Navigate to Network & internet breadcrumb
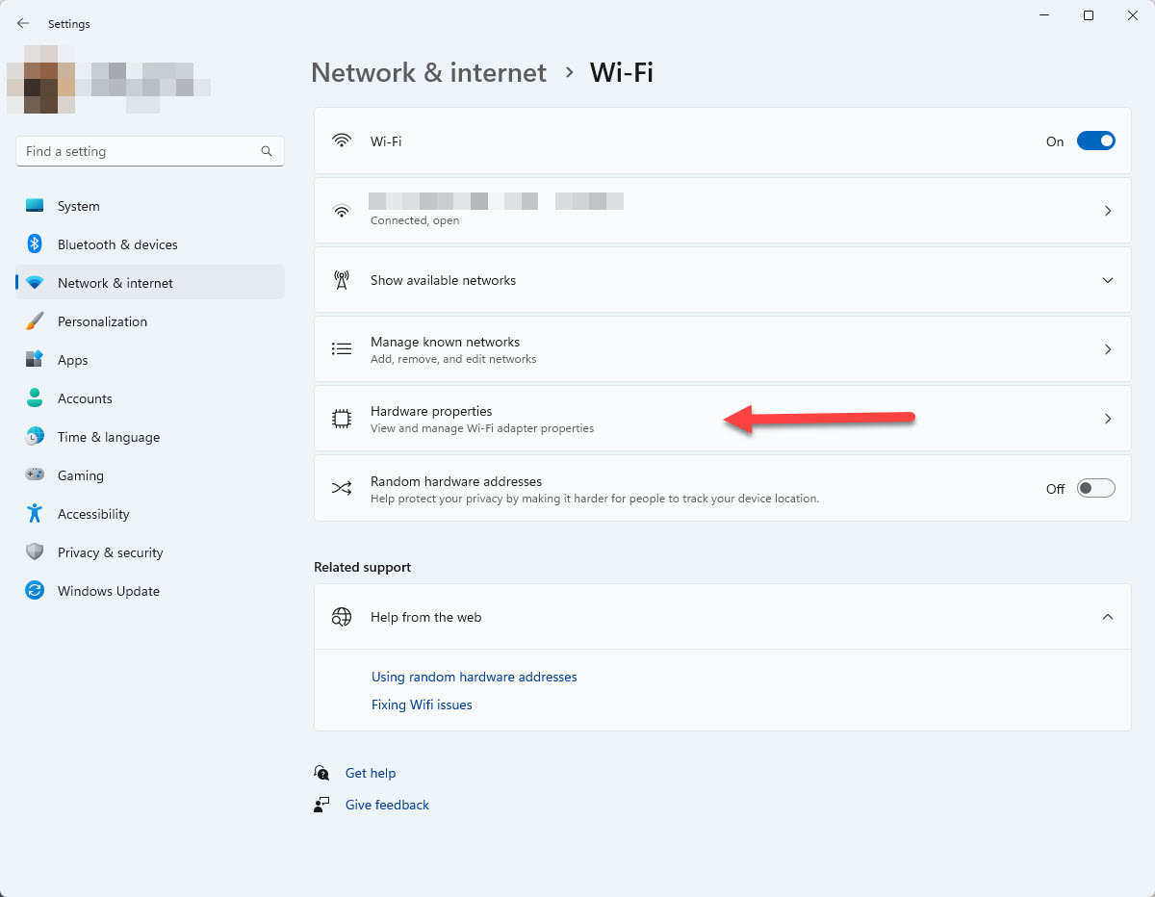Screen dimensions: 1155x897 pyautogui.click(x=428, y=73)
